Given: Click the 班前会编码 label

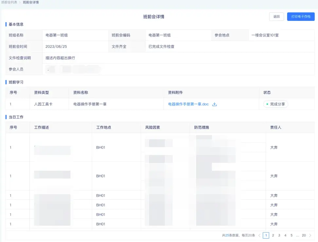Looking at the screenshot, I should [x=121, y=35].
